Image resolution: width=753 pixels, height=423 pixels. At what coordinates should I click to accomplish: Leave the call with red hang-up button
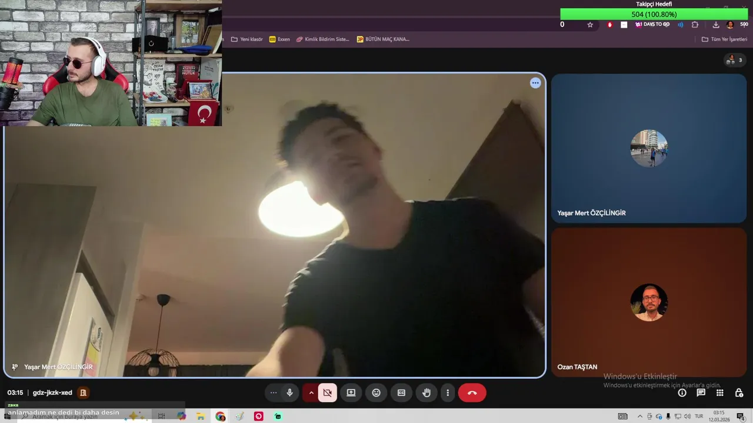(472, 392)
